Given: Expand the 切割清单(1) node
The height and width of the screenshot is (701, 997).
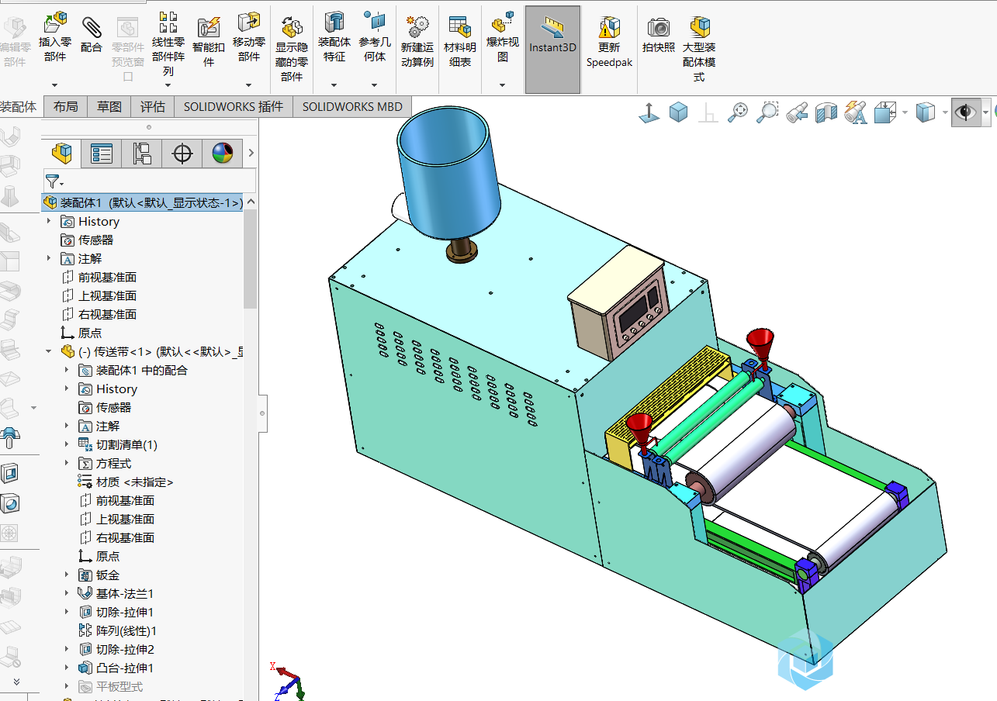Looking at the screenshot, I should tap(67, 445).
